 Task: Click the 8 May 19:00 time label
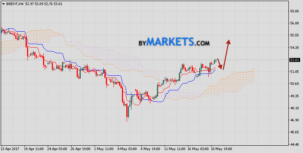tap(150, 149)
